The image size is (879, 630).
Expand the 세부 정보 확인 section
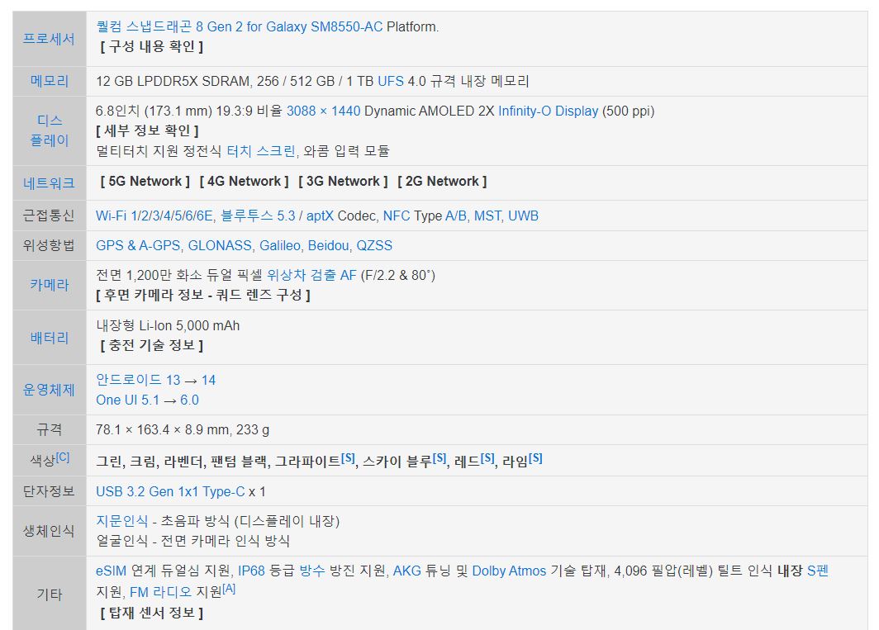coord(147,130)
